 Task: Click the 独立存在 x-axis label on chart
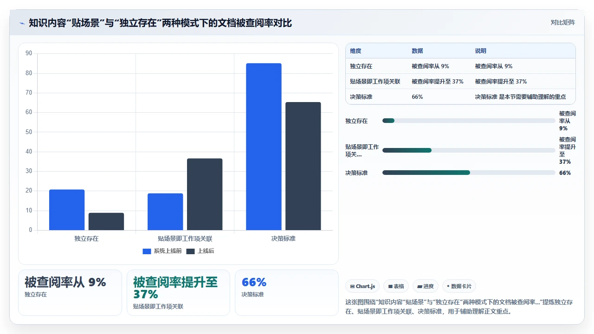86,238
